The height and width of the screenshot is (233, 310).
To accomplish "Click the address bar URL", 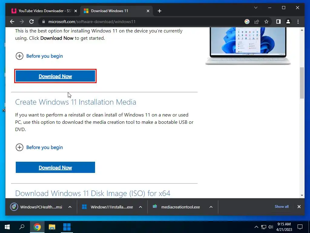I will 92,22.
